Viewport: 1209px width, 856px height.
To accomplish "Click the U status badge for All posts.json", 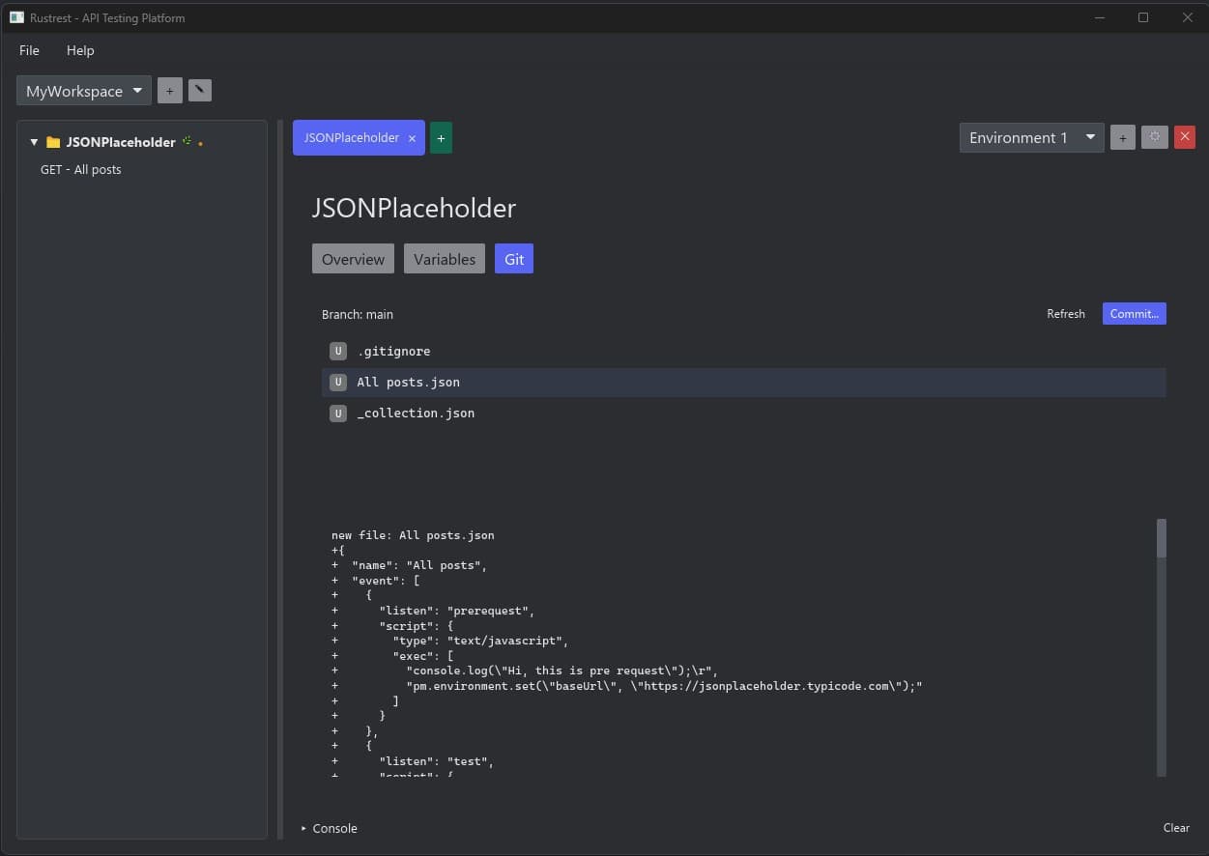I will [x=338, y=382].
